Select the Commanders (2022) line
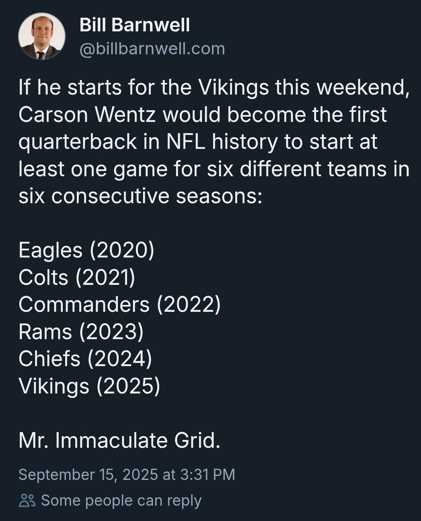Viewport: 421px width, 521px height. pyautogui.click(x=119, y=305)
